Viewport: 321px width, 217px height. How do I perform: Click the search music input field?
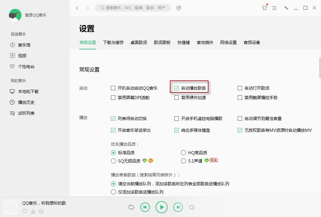coord(133,8)
